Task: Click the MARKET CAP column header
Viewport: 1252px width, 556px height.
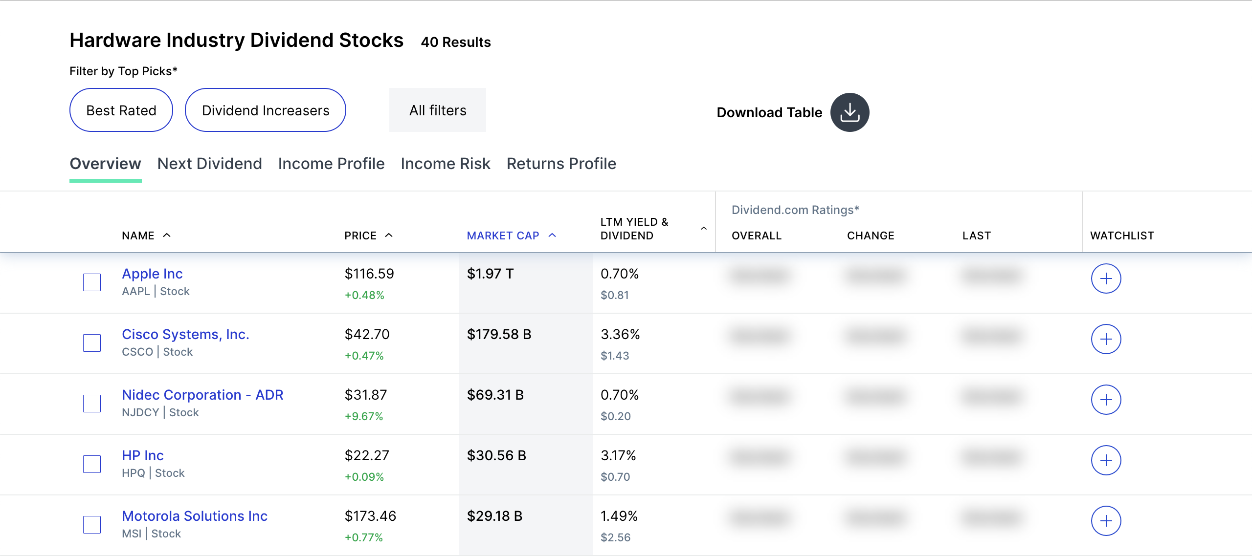Action: click(x=503, y=235)
